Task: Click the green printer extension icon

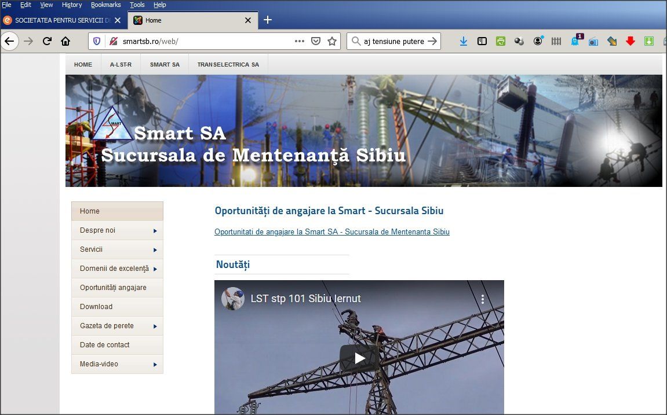Action: 501,41
